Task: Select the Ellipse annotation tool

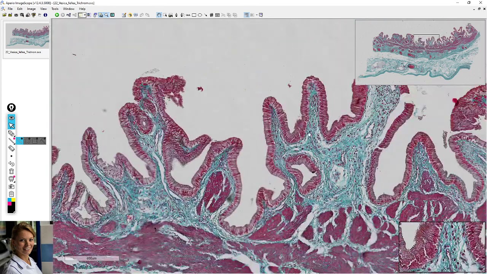Action: coord(200,15)
